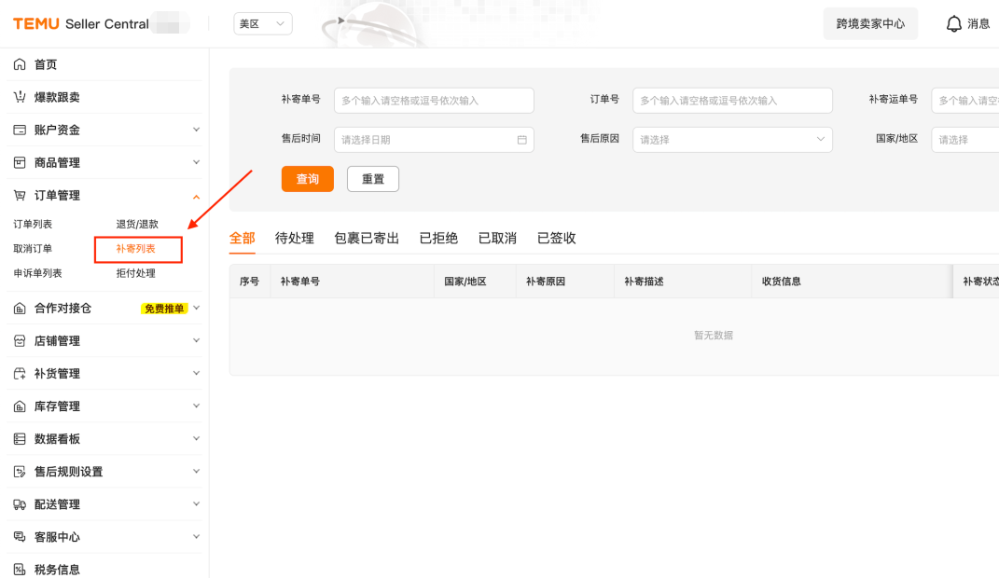999x578 pixels.
Task: Click the shopping cart icon for 爆款跟卖
Action: [20, 97]
